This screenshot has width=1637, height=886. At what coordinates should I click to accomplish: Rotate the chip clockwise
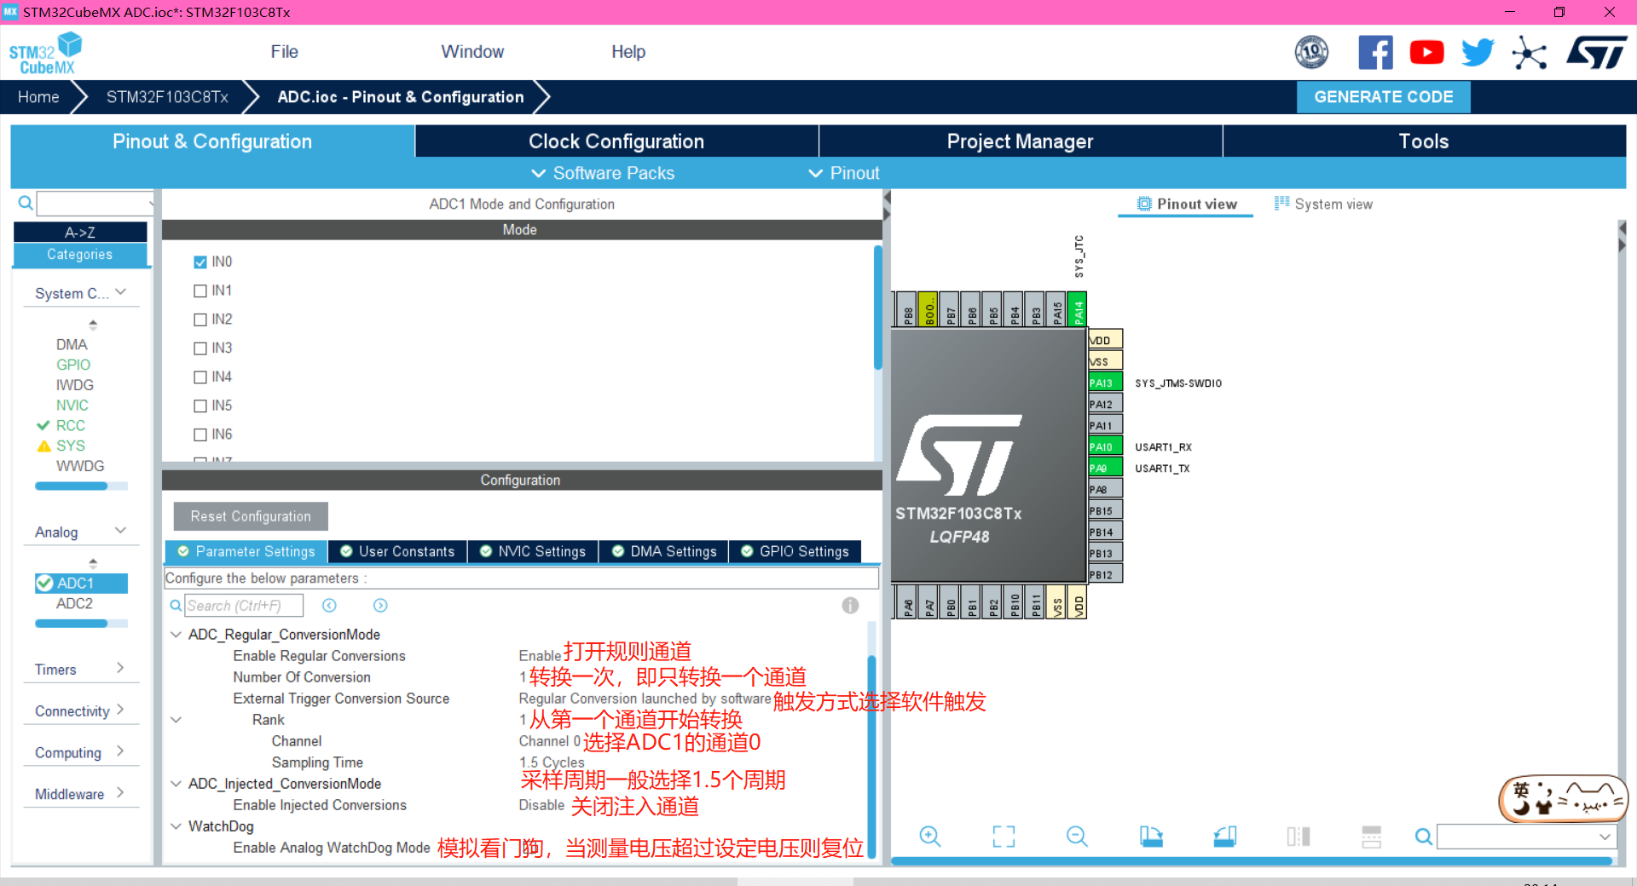[x=1150, y=837]
